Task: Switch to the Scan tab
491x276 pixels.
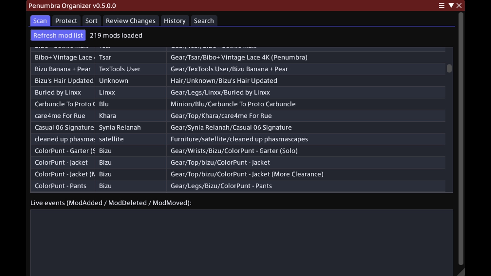Action: pyautogui.click(x=40, y=21)
